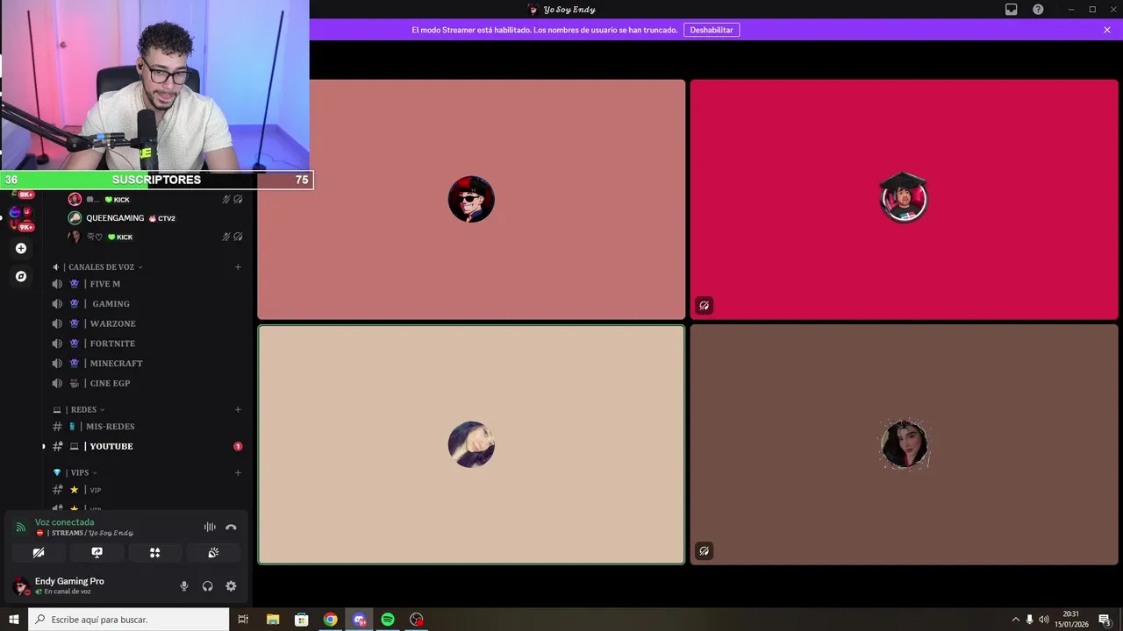The width and height of the screenshot is (1123, 631).
Task: Open Discord taskbar icon
Action: (359, 620)
